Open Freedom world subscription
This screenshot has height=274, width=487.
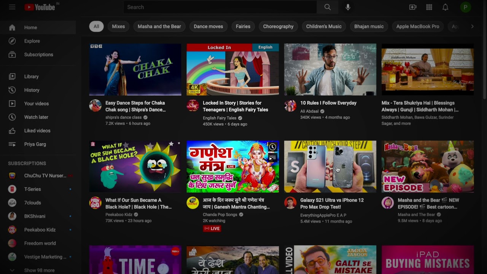coord(38,243)
